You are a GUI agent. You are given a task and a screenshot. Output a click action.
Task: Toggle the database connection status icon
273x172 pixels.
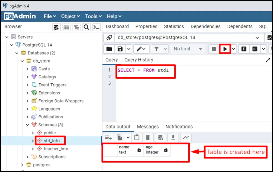(x=109, y=38)
